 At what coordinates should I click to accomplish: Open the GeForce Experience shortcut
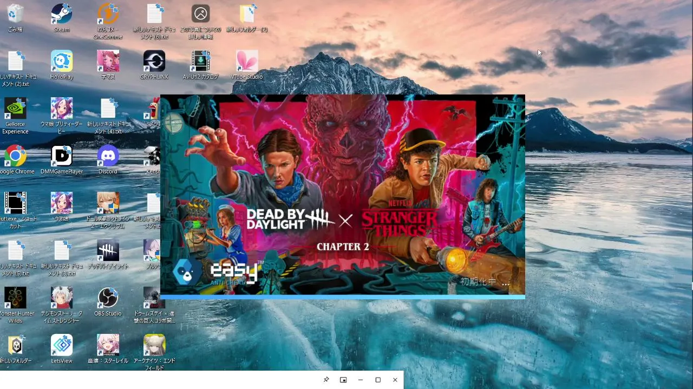[x=15, y=116]
